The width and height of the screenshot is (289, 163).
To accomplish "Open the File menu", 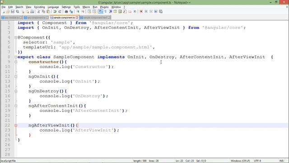I will pos(4,7).
